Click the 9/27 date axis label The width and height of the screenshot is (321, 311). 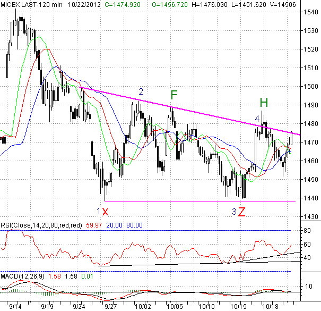110,307
